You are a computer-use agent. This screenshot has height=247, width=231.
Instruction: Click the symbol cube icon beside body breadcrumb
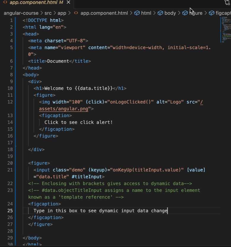[x=161, y=13]
